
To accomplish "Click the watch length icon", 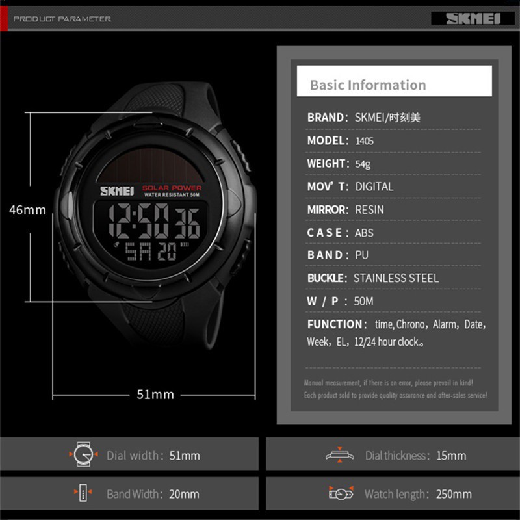I will pyautogui.click(x=340, y=494).
